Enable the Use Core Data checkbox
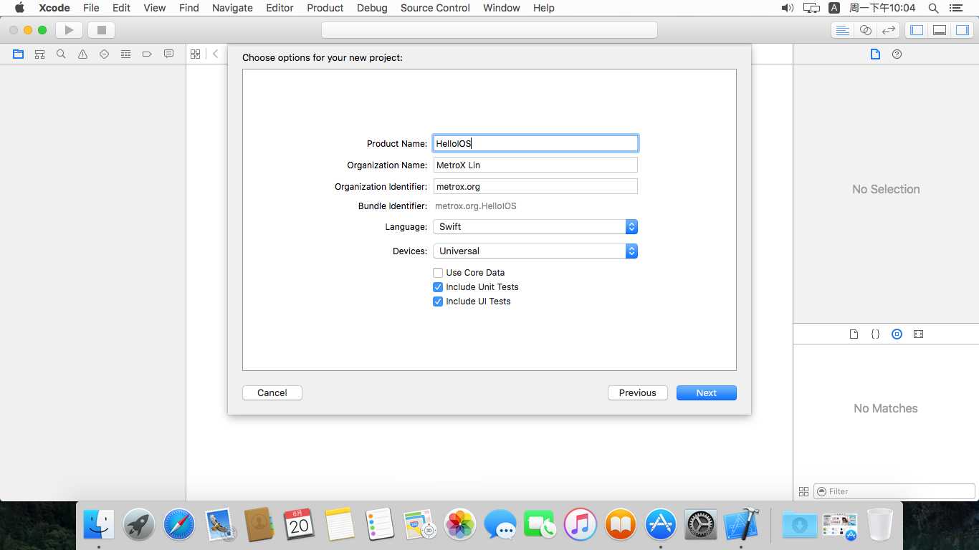This screenshot has width=979, height=550. 438,273
